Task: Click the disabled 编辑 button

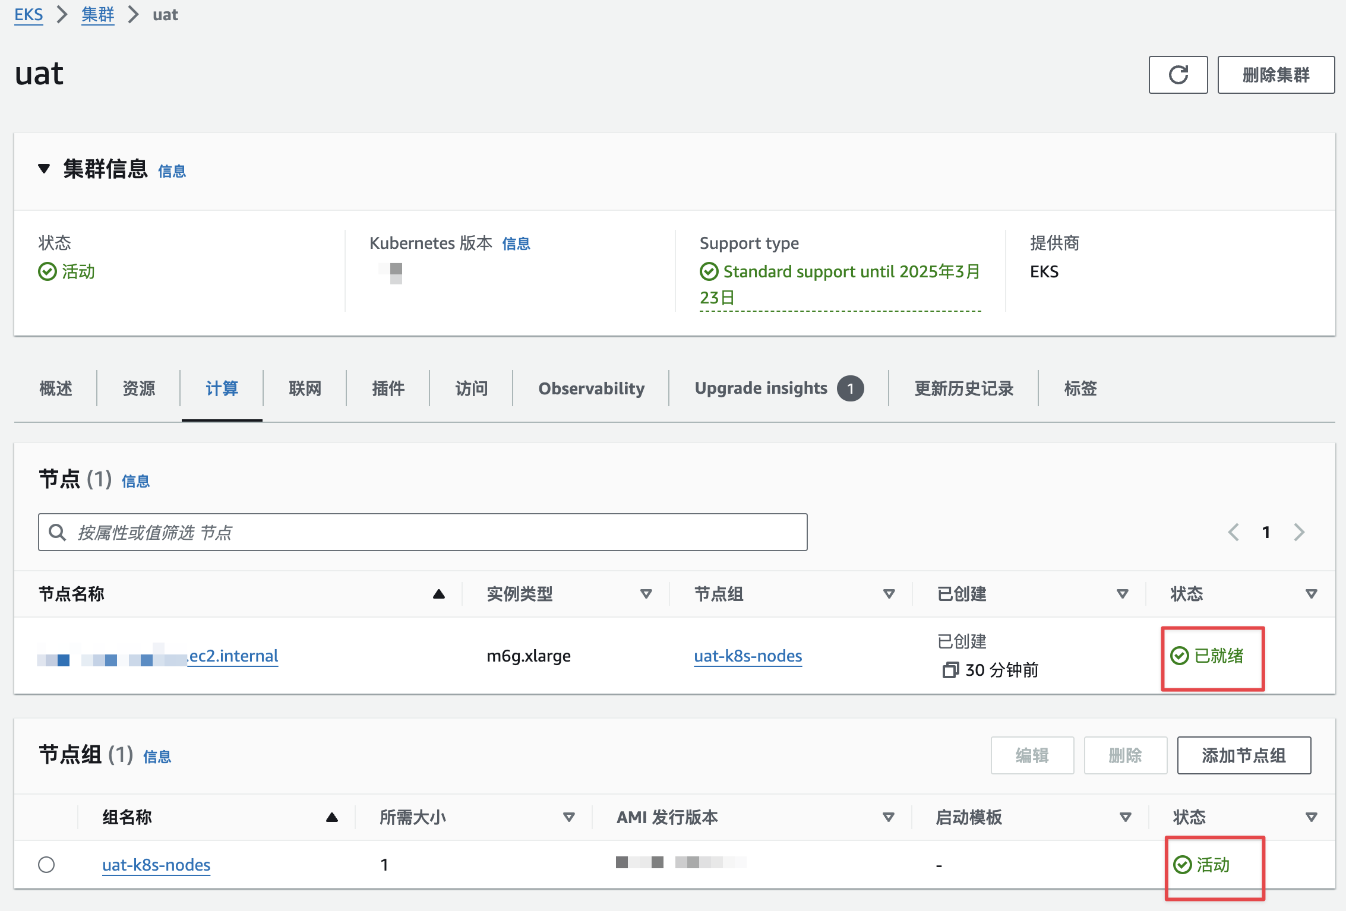Action: click(x=1032, y=755)
